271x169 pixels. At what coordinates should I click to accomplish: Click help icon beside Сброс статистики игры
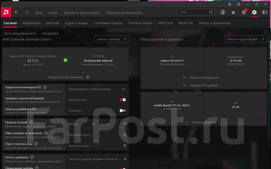pos(36,144)
